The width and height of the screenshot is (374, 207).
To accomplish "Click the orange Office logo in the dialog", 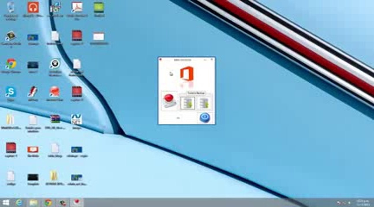I will [x=186, y=73].
